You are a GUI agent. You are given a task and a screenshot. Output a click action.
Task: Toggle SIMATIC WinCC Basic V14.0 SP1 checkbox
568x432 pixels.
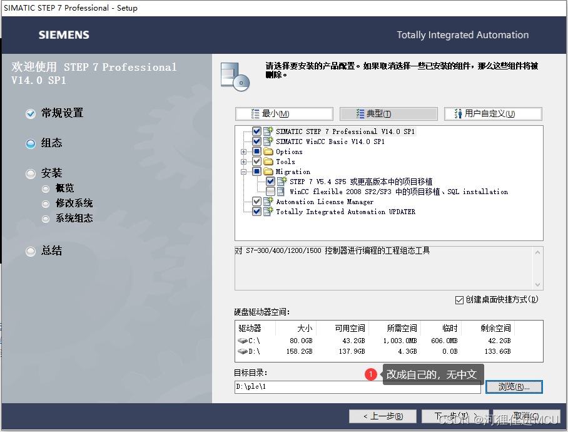point(257,141)
